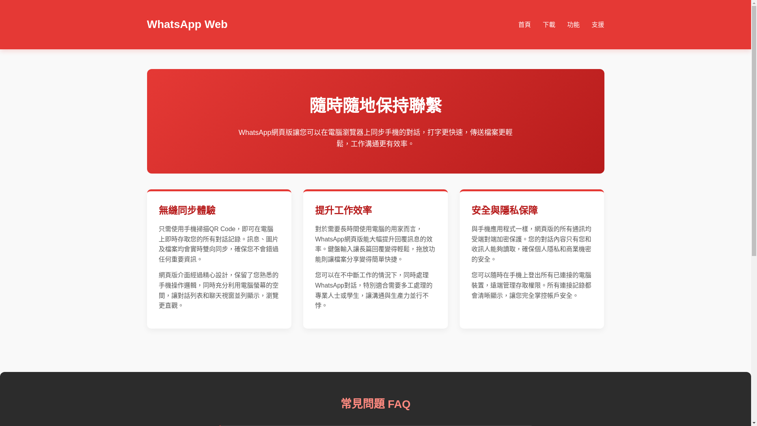Click the 提升工作效率 card heading
The height and width of the screenshot is (426, 757).
pos(343,210)
